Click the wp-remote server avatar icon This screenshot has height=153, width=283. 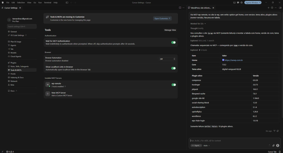click(48, 85)
